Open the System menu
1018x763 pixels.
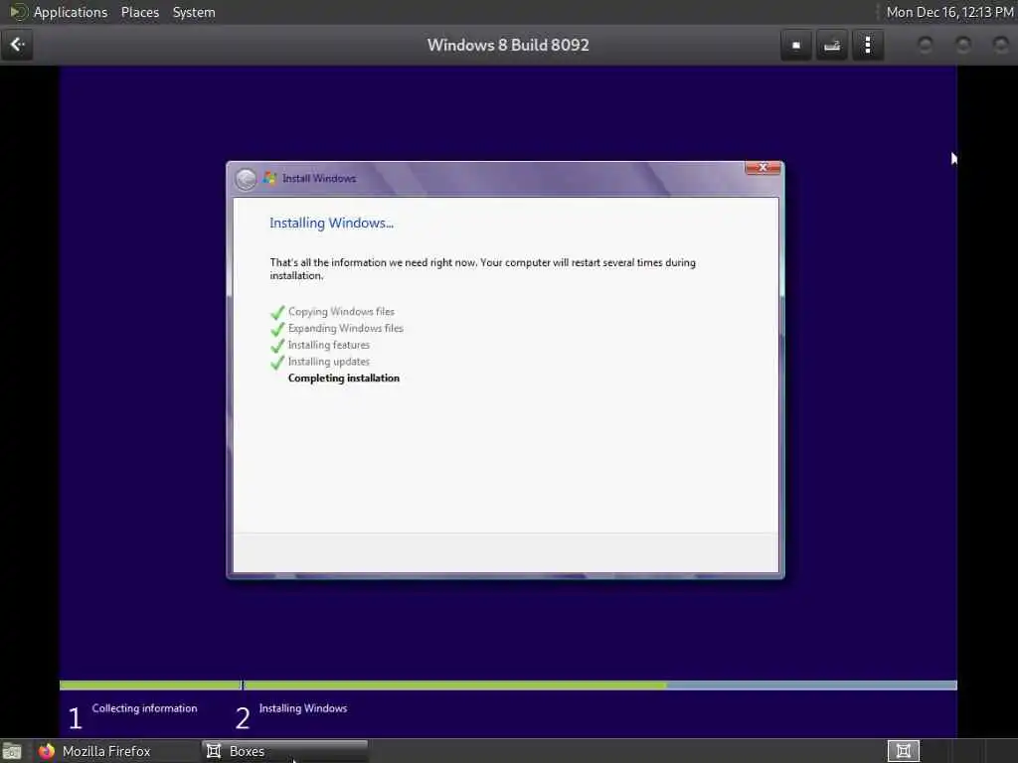[194, 12]
